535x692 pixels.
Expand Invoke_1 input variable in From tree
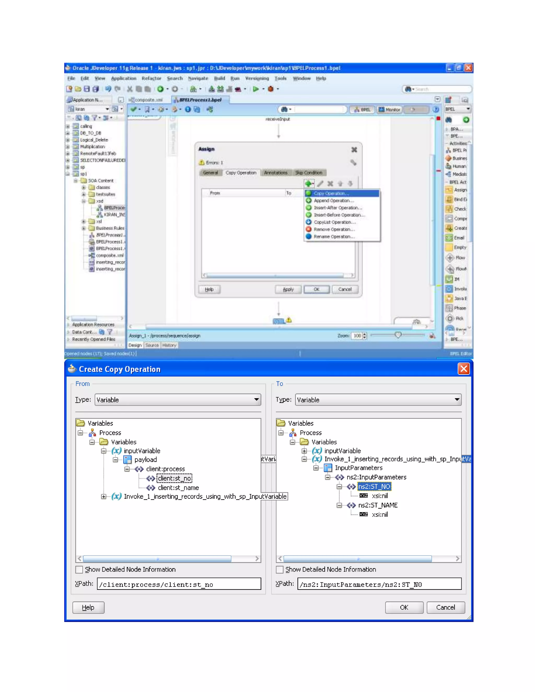click(104, 496)
